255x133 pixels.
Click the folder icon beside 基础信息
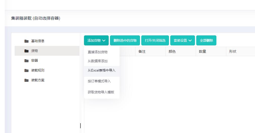coord(26,41)
